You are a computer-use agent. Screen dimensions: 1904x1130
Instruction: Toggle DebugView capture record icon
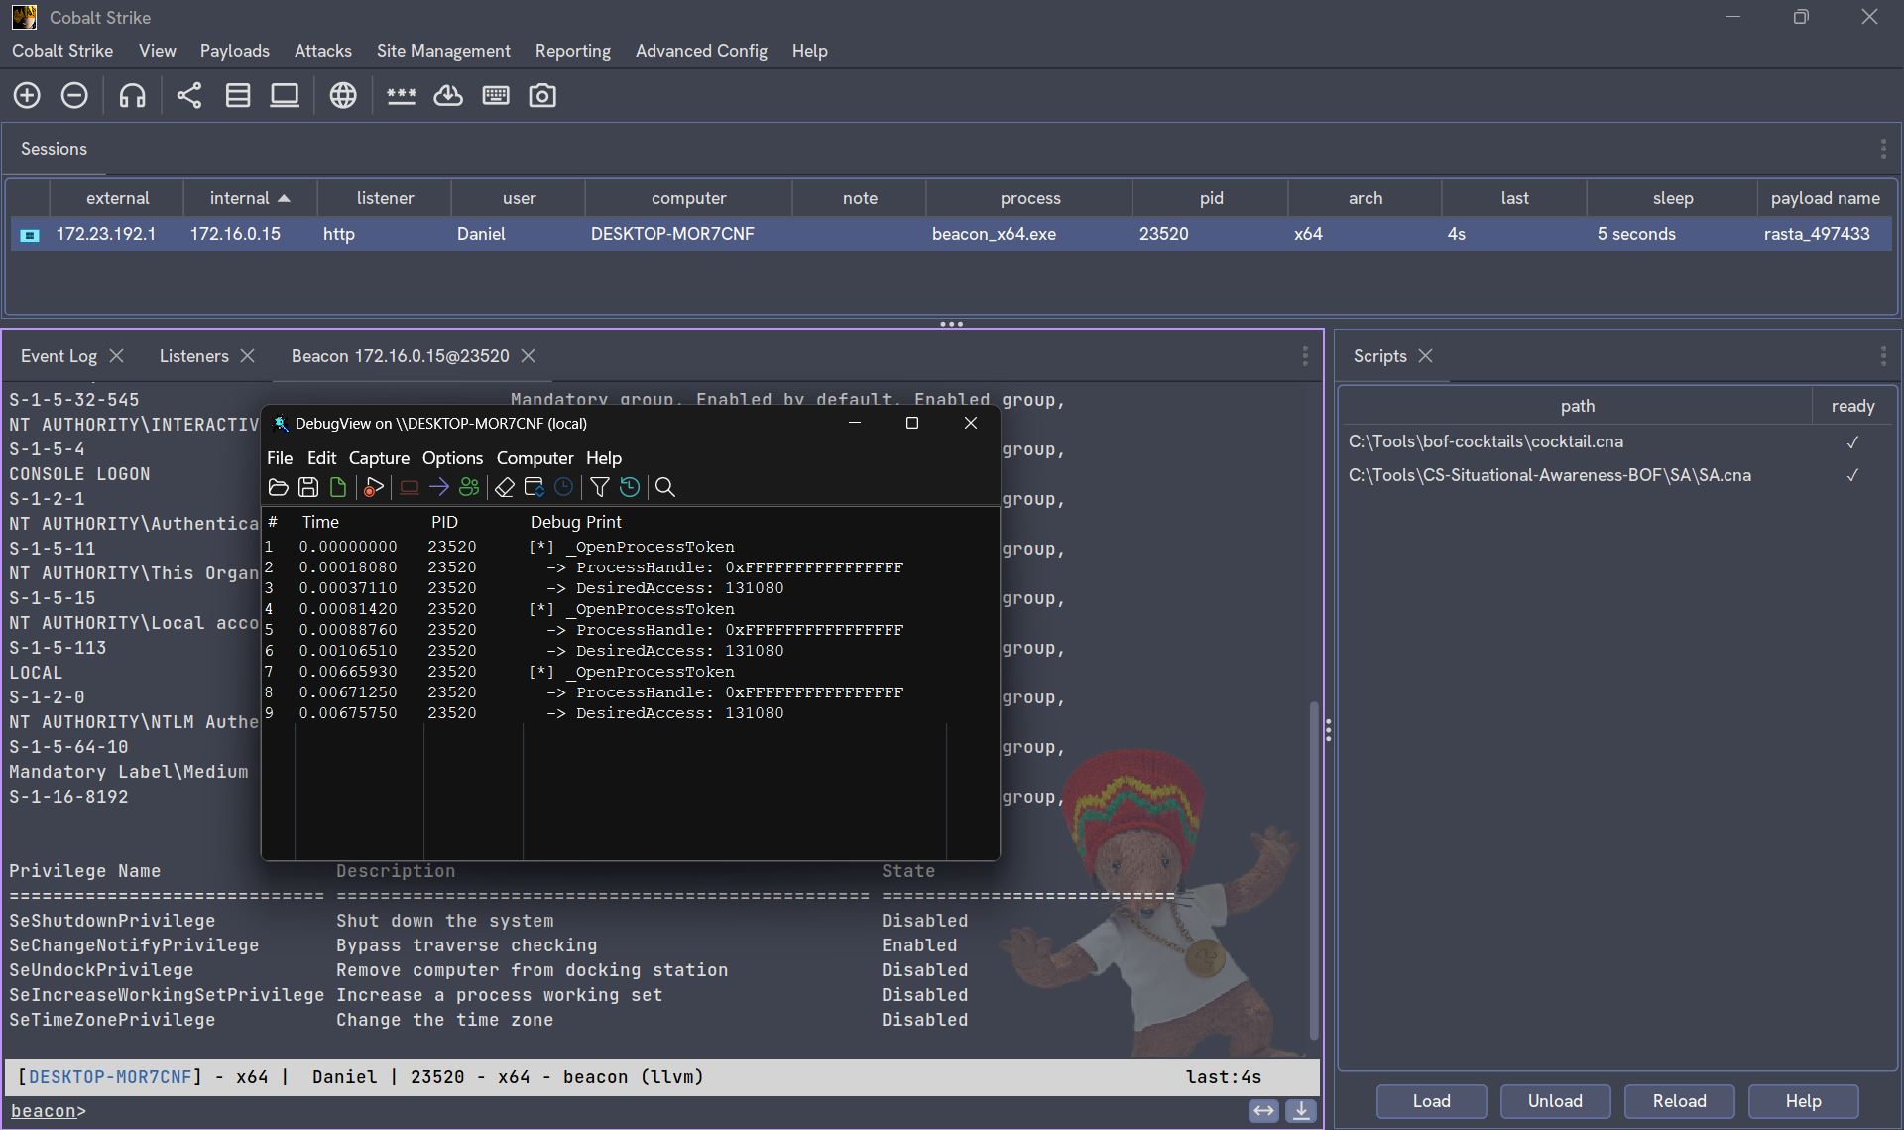tap(374, 487)
